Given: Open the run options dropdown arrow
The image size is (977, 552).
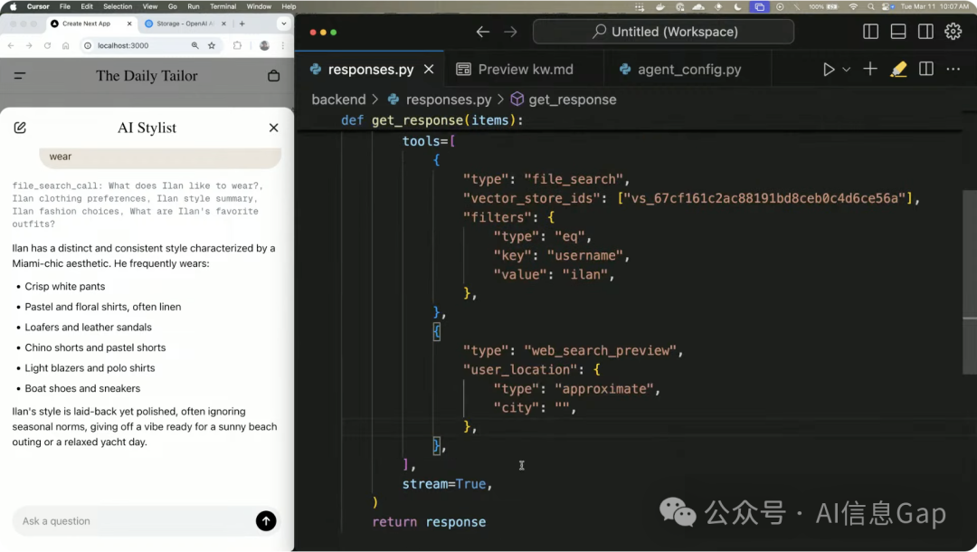Looking at the screenshot, I should click(847, 70).
